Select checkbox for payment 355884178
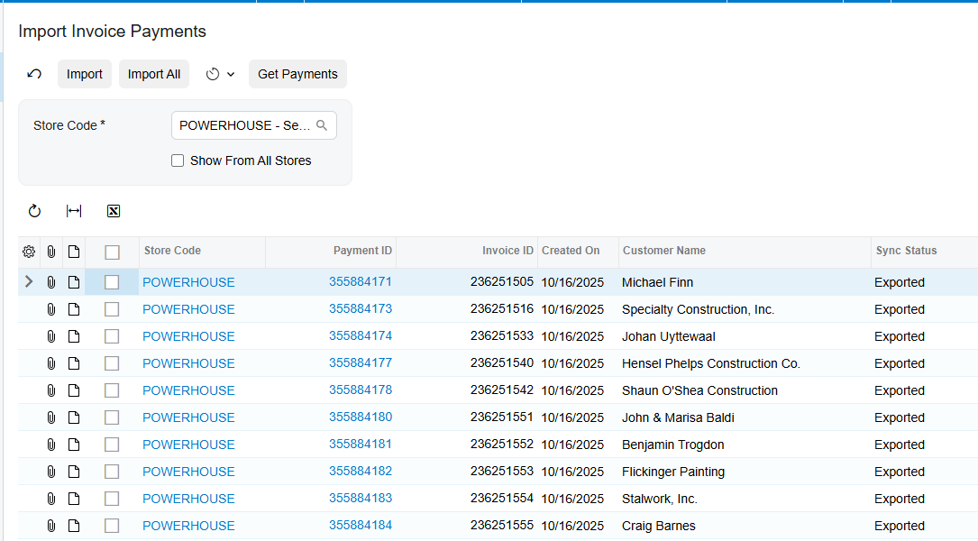This screenshot has width=978, height=541. click(112, 390)
